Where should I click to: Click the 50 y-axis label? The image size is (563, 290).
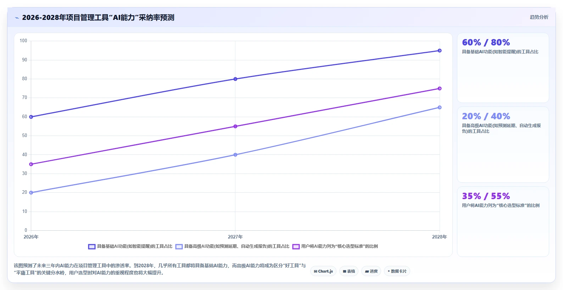(x=24, y=136)
